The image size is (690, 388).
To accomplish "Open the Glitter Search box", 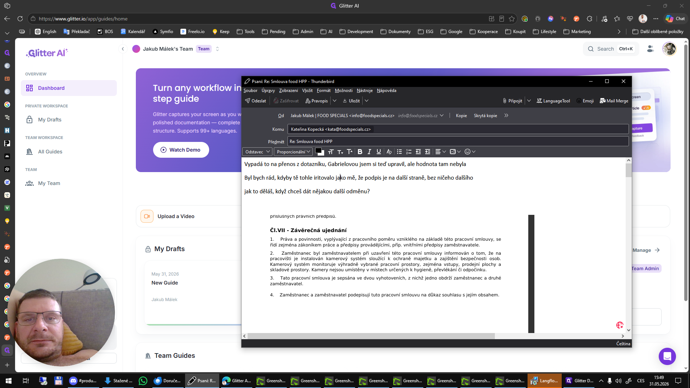I will [611, 49].
